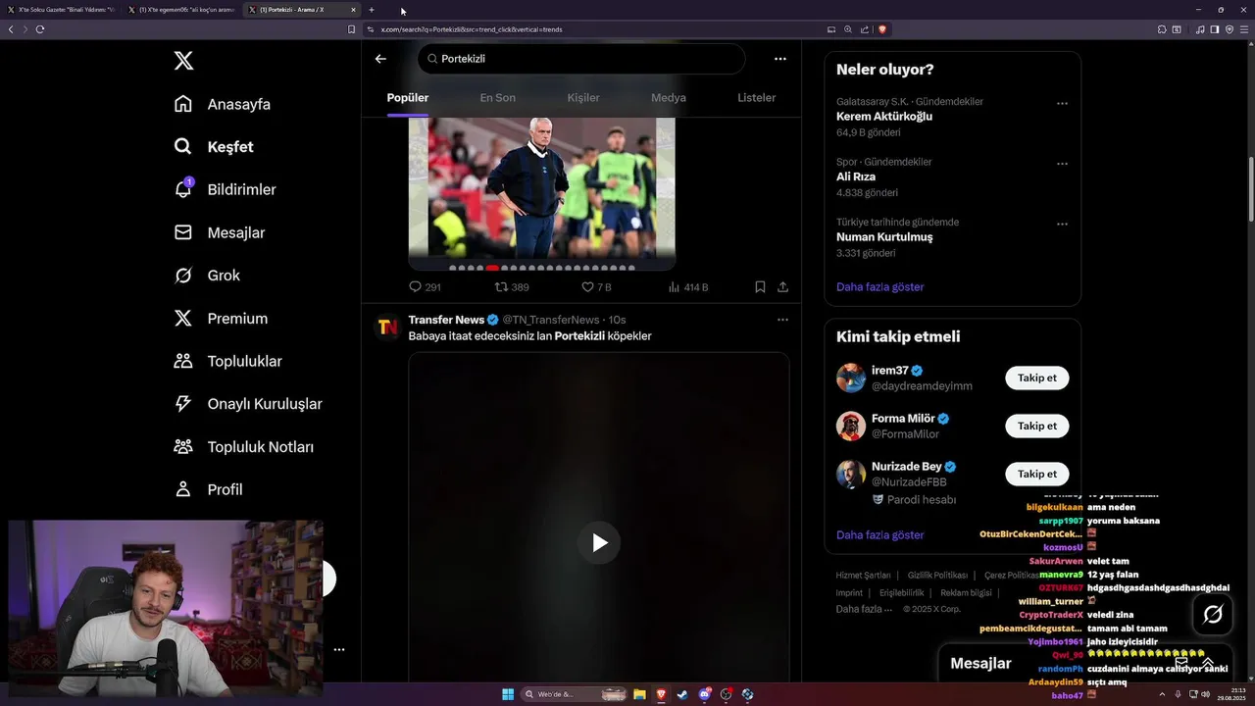The height and width of the screenshot is (706, 1255).
Task: Open Discord from taskbar
Action: pyautogui.click(x=705, y=694)
